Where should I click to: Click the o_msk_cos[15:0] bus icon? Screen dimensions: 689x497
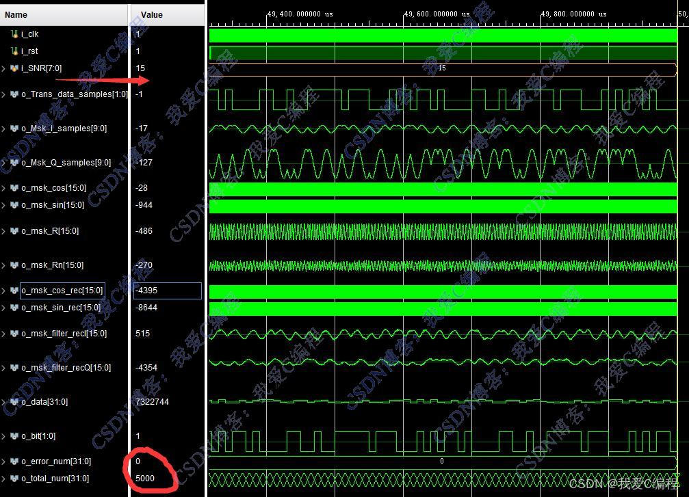coord(14,188)
